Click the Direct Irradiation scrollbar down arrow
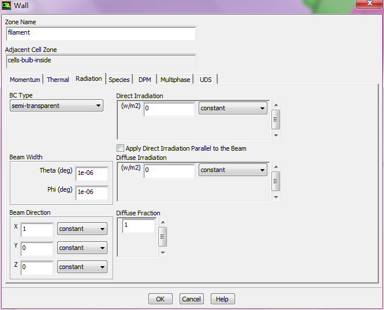This screenshot has height=310, width=384. 276,136
